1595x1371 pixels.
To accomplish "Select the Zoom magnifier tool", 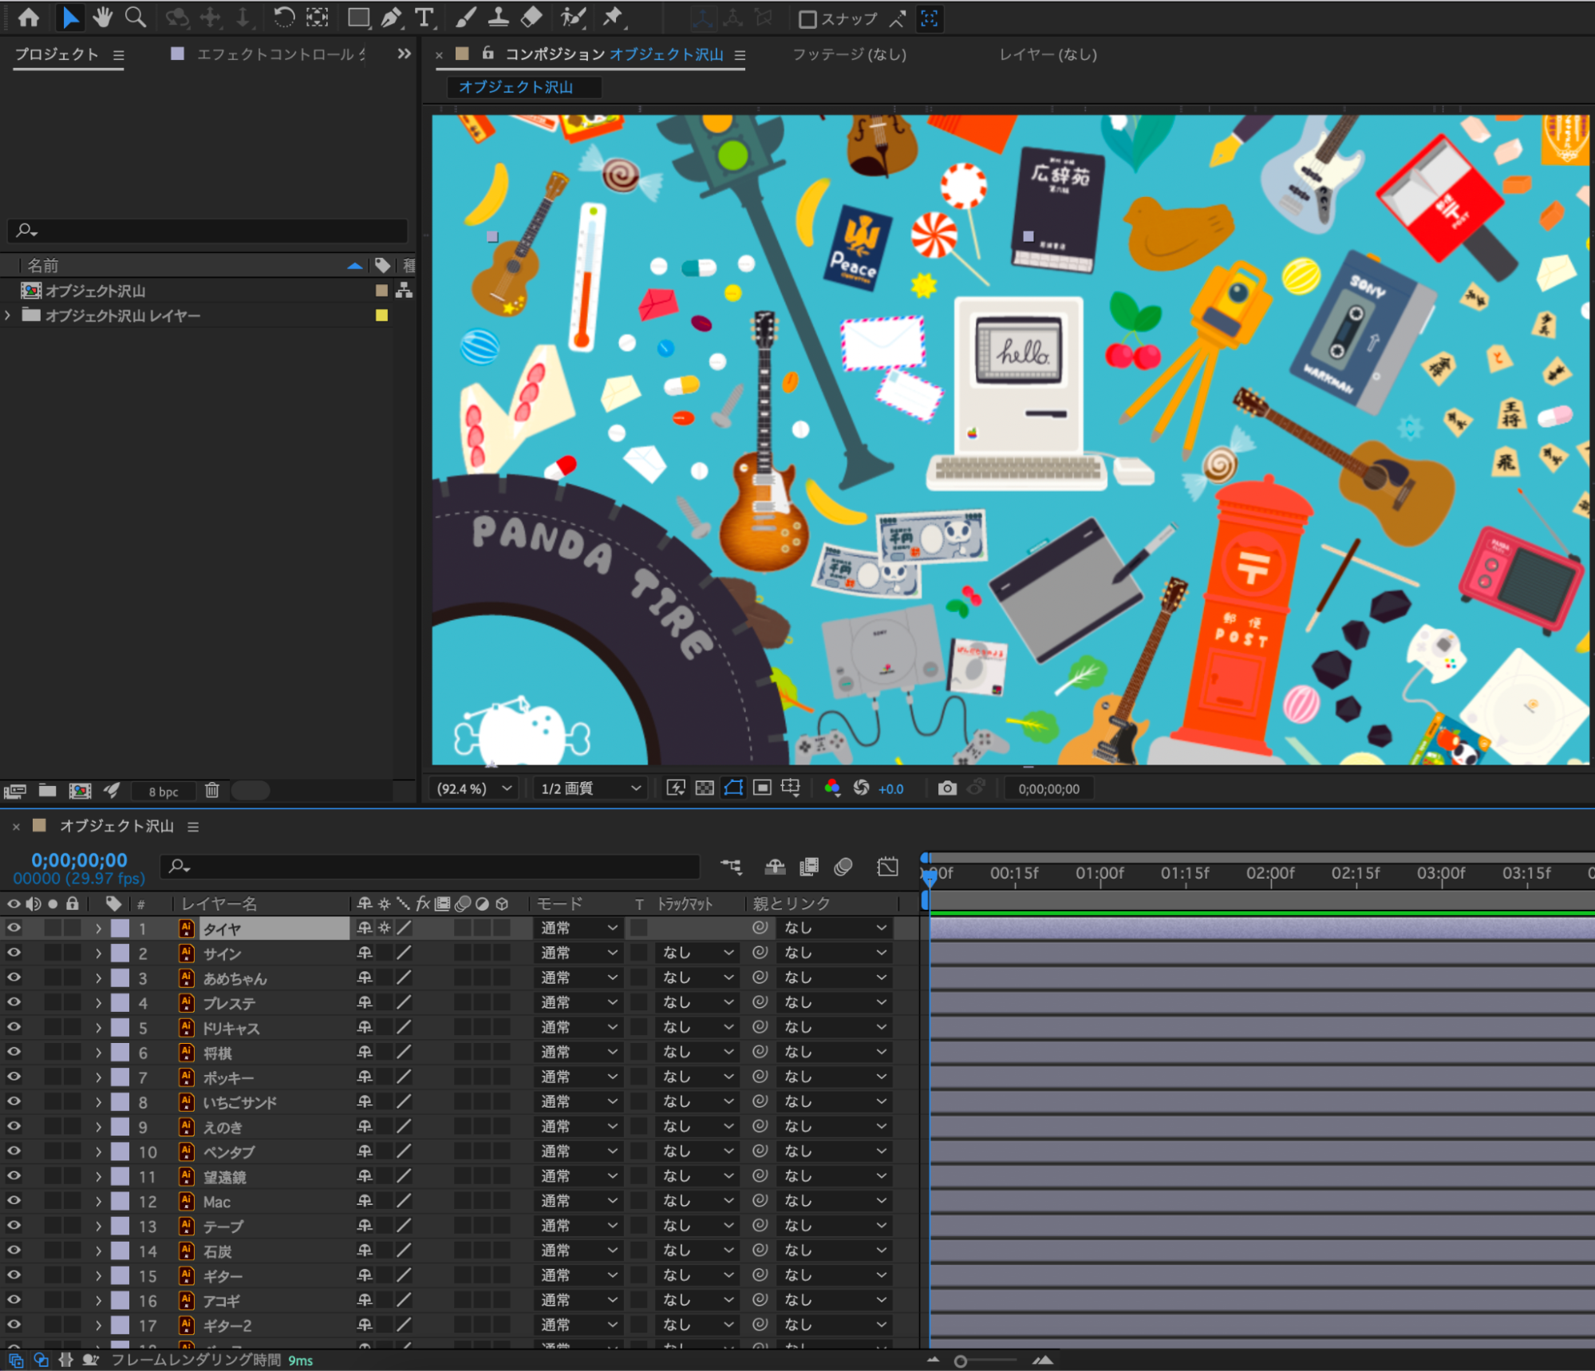I will (136, 17).
